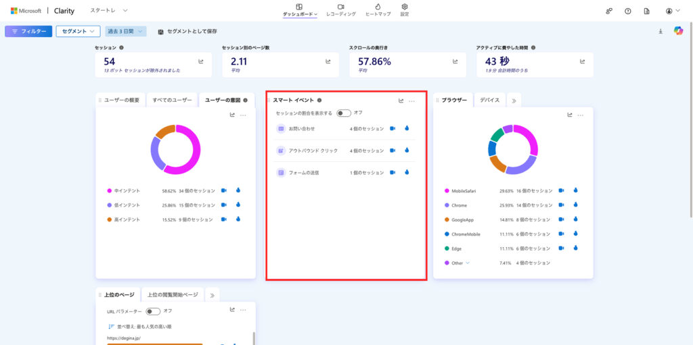Expand the セグメント dropdown

click(x=78, y=31)
